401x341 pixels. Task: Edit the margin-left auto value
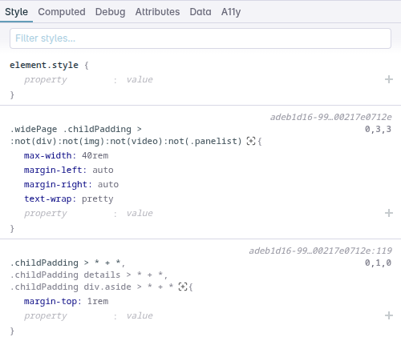click(x=103, y=170)
